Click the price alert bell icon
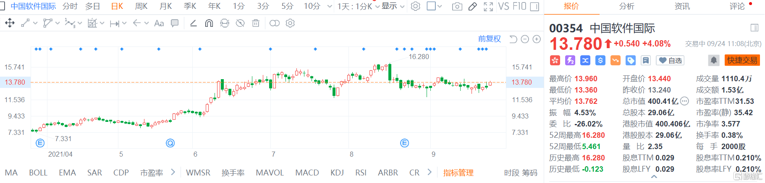 [x=713, y=60]
